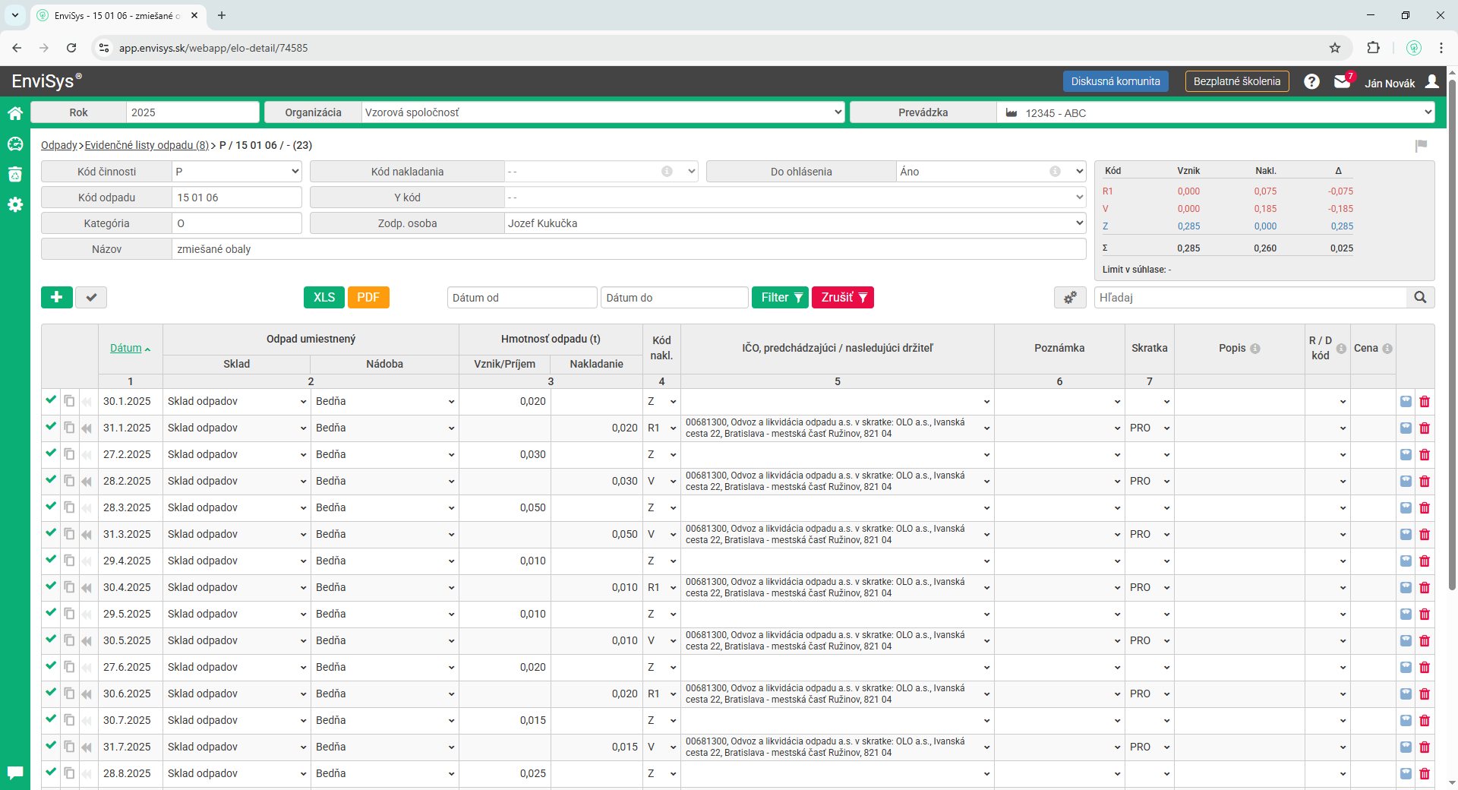Click the help question mark icon
The width and height of the screenshot is (1458, 790).
click(x=1311, y=81)
